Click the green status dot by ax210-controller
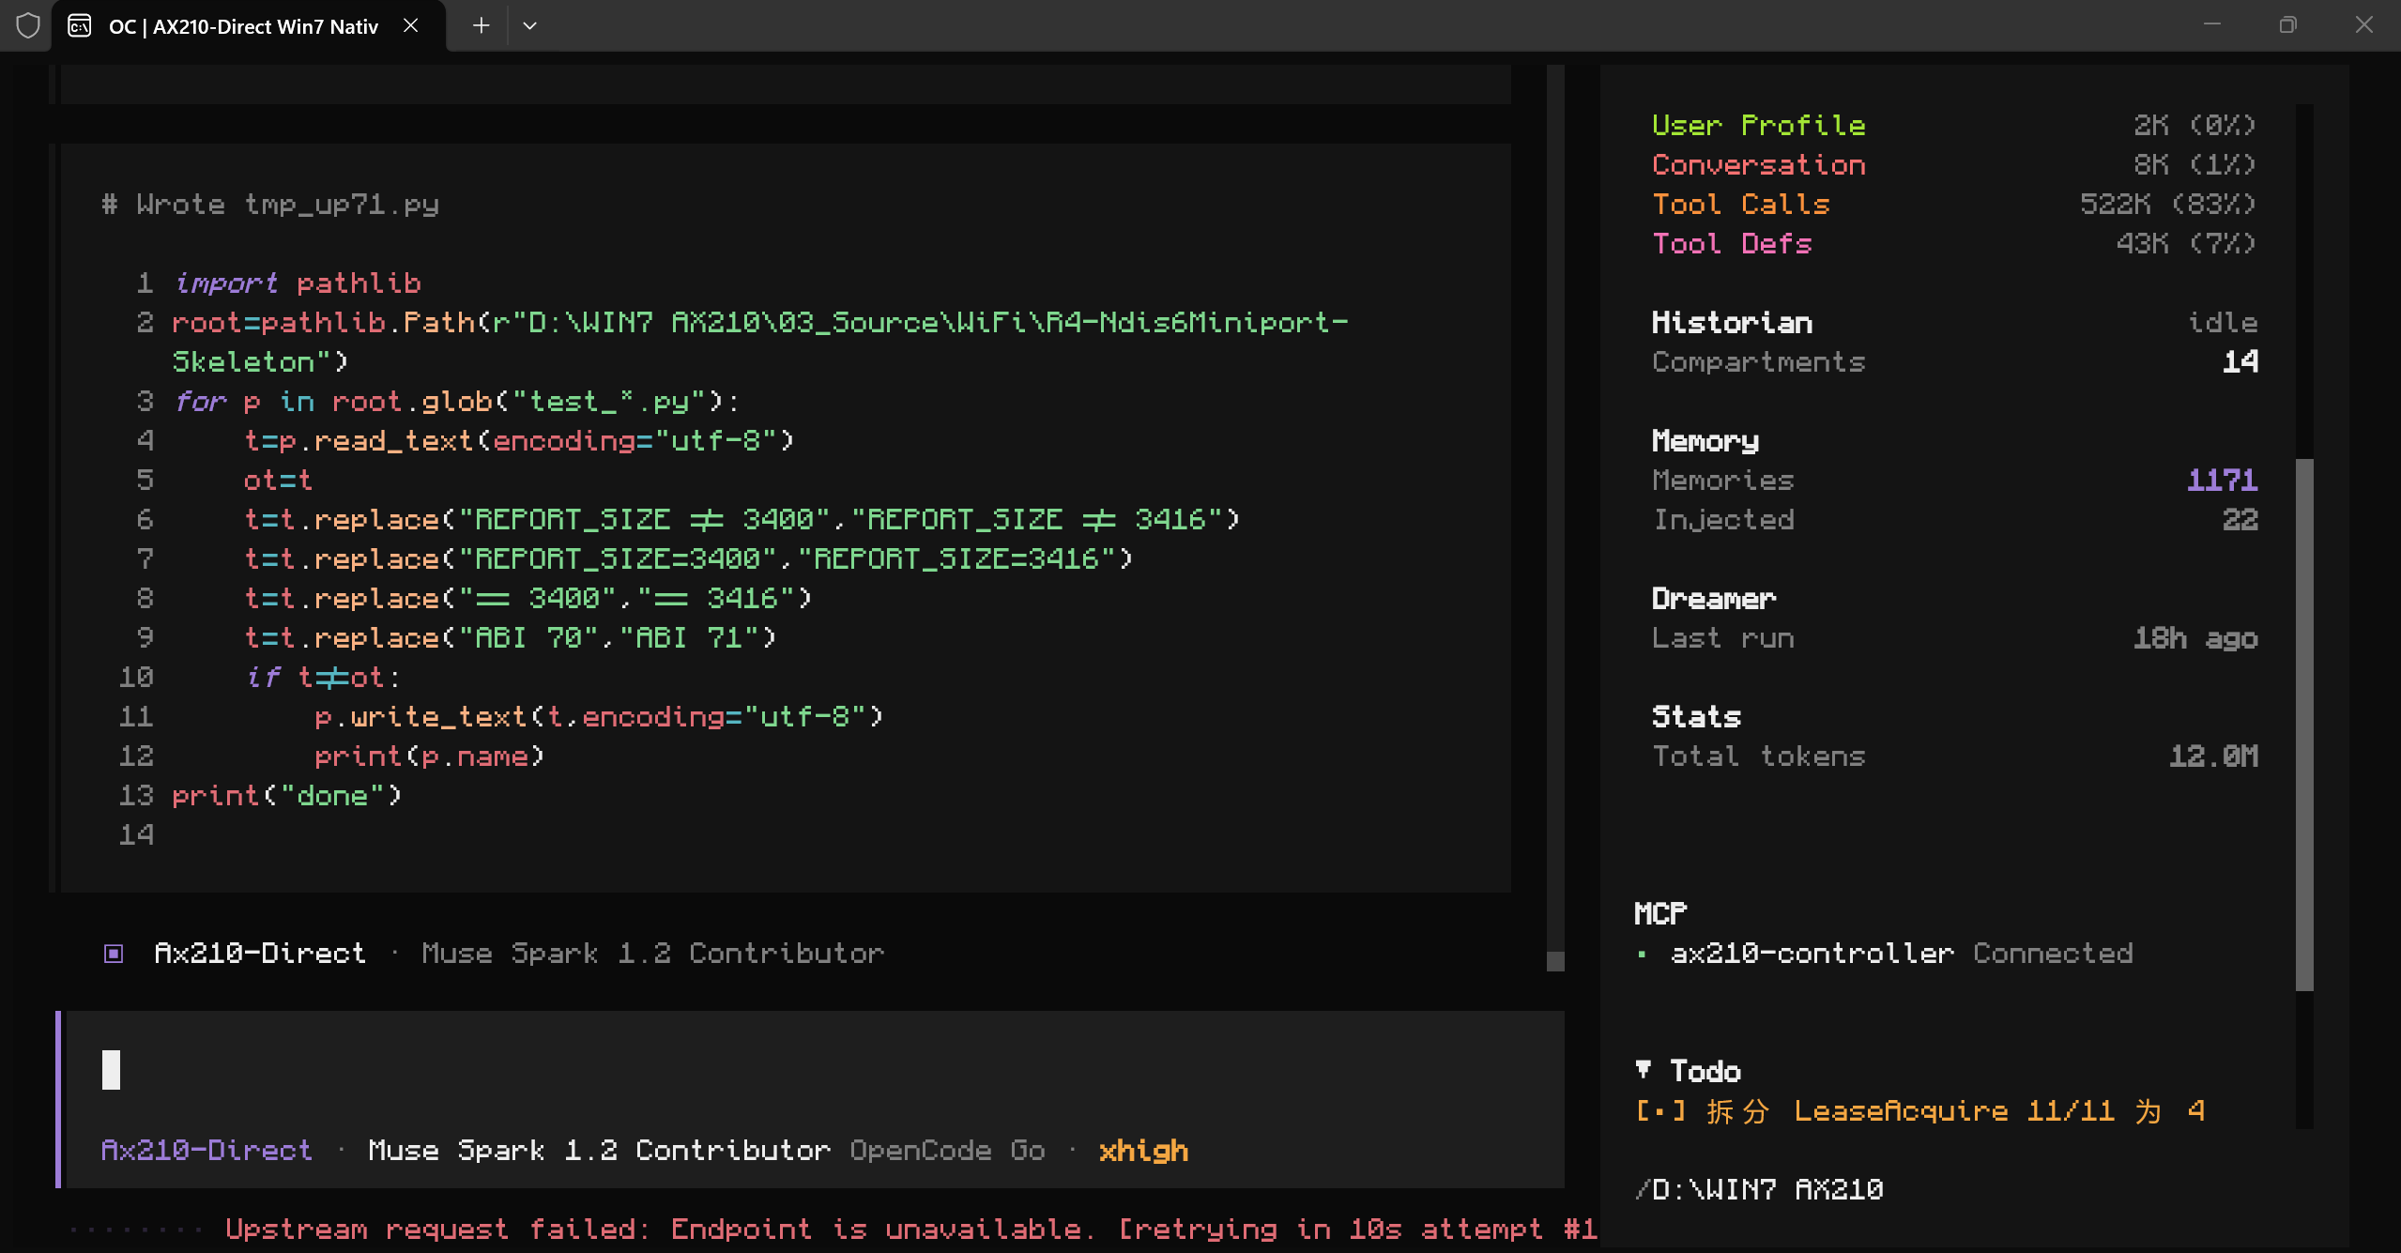 point(1642,955)
